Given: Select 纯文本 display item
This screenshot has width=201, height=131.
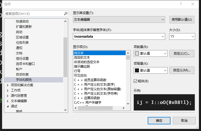Looking at the screenshot, I should (x=99, y=53).
